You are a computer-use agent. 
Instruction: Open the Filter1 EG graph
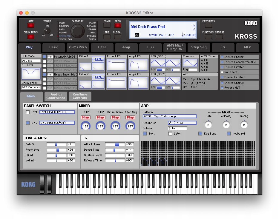(116, 65)
